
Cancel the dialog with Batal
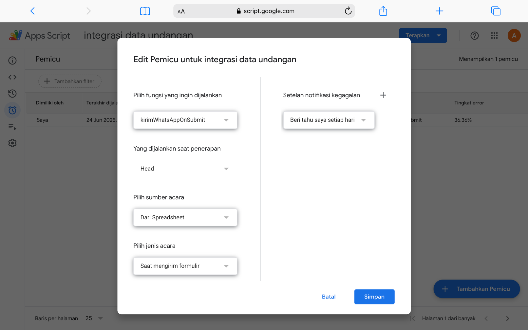click(329, 297)
